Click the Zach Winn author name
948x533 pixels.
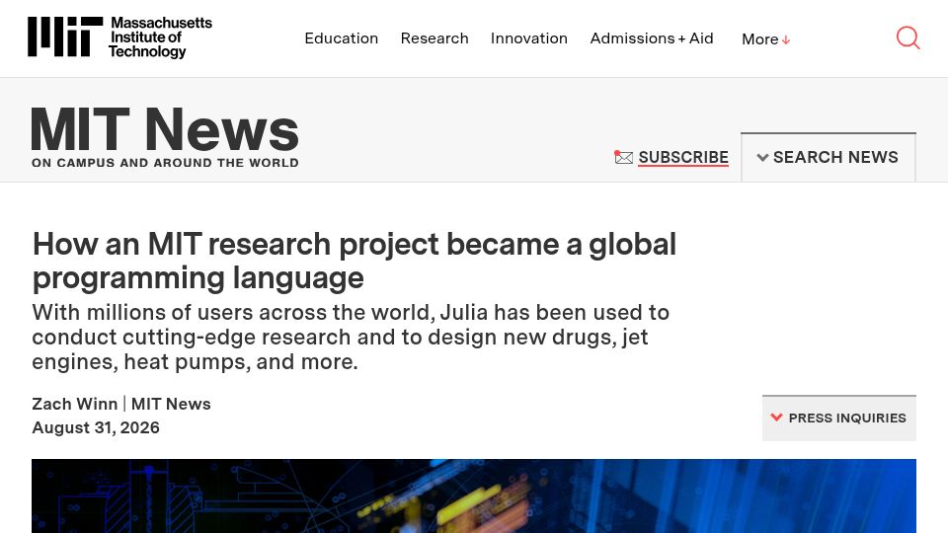coord(75,404)
